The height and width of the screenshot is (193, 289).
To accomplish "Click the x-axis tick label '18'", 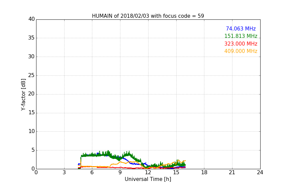I will click(204, 173).
